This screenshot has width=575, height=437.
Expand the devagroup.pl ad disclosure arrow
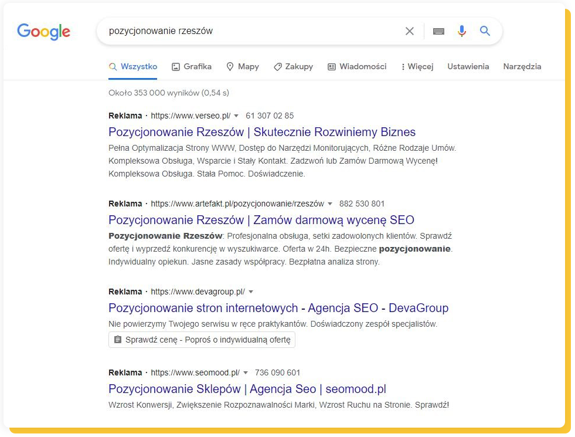point(251,292)
